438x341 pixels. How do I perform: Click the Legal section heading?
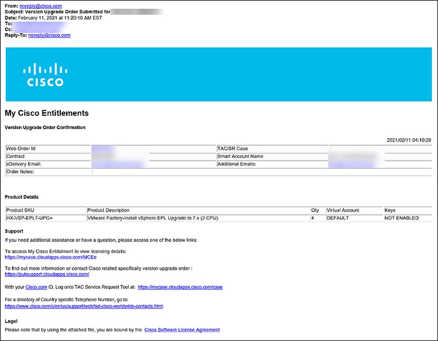[11, 321]
